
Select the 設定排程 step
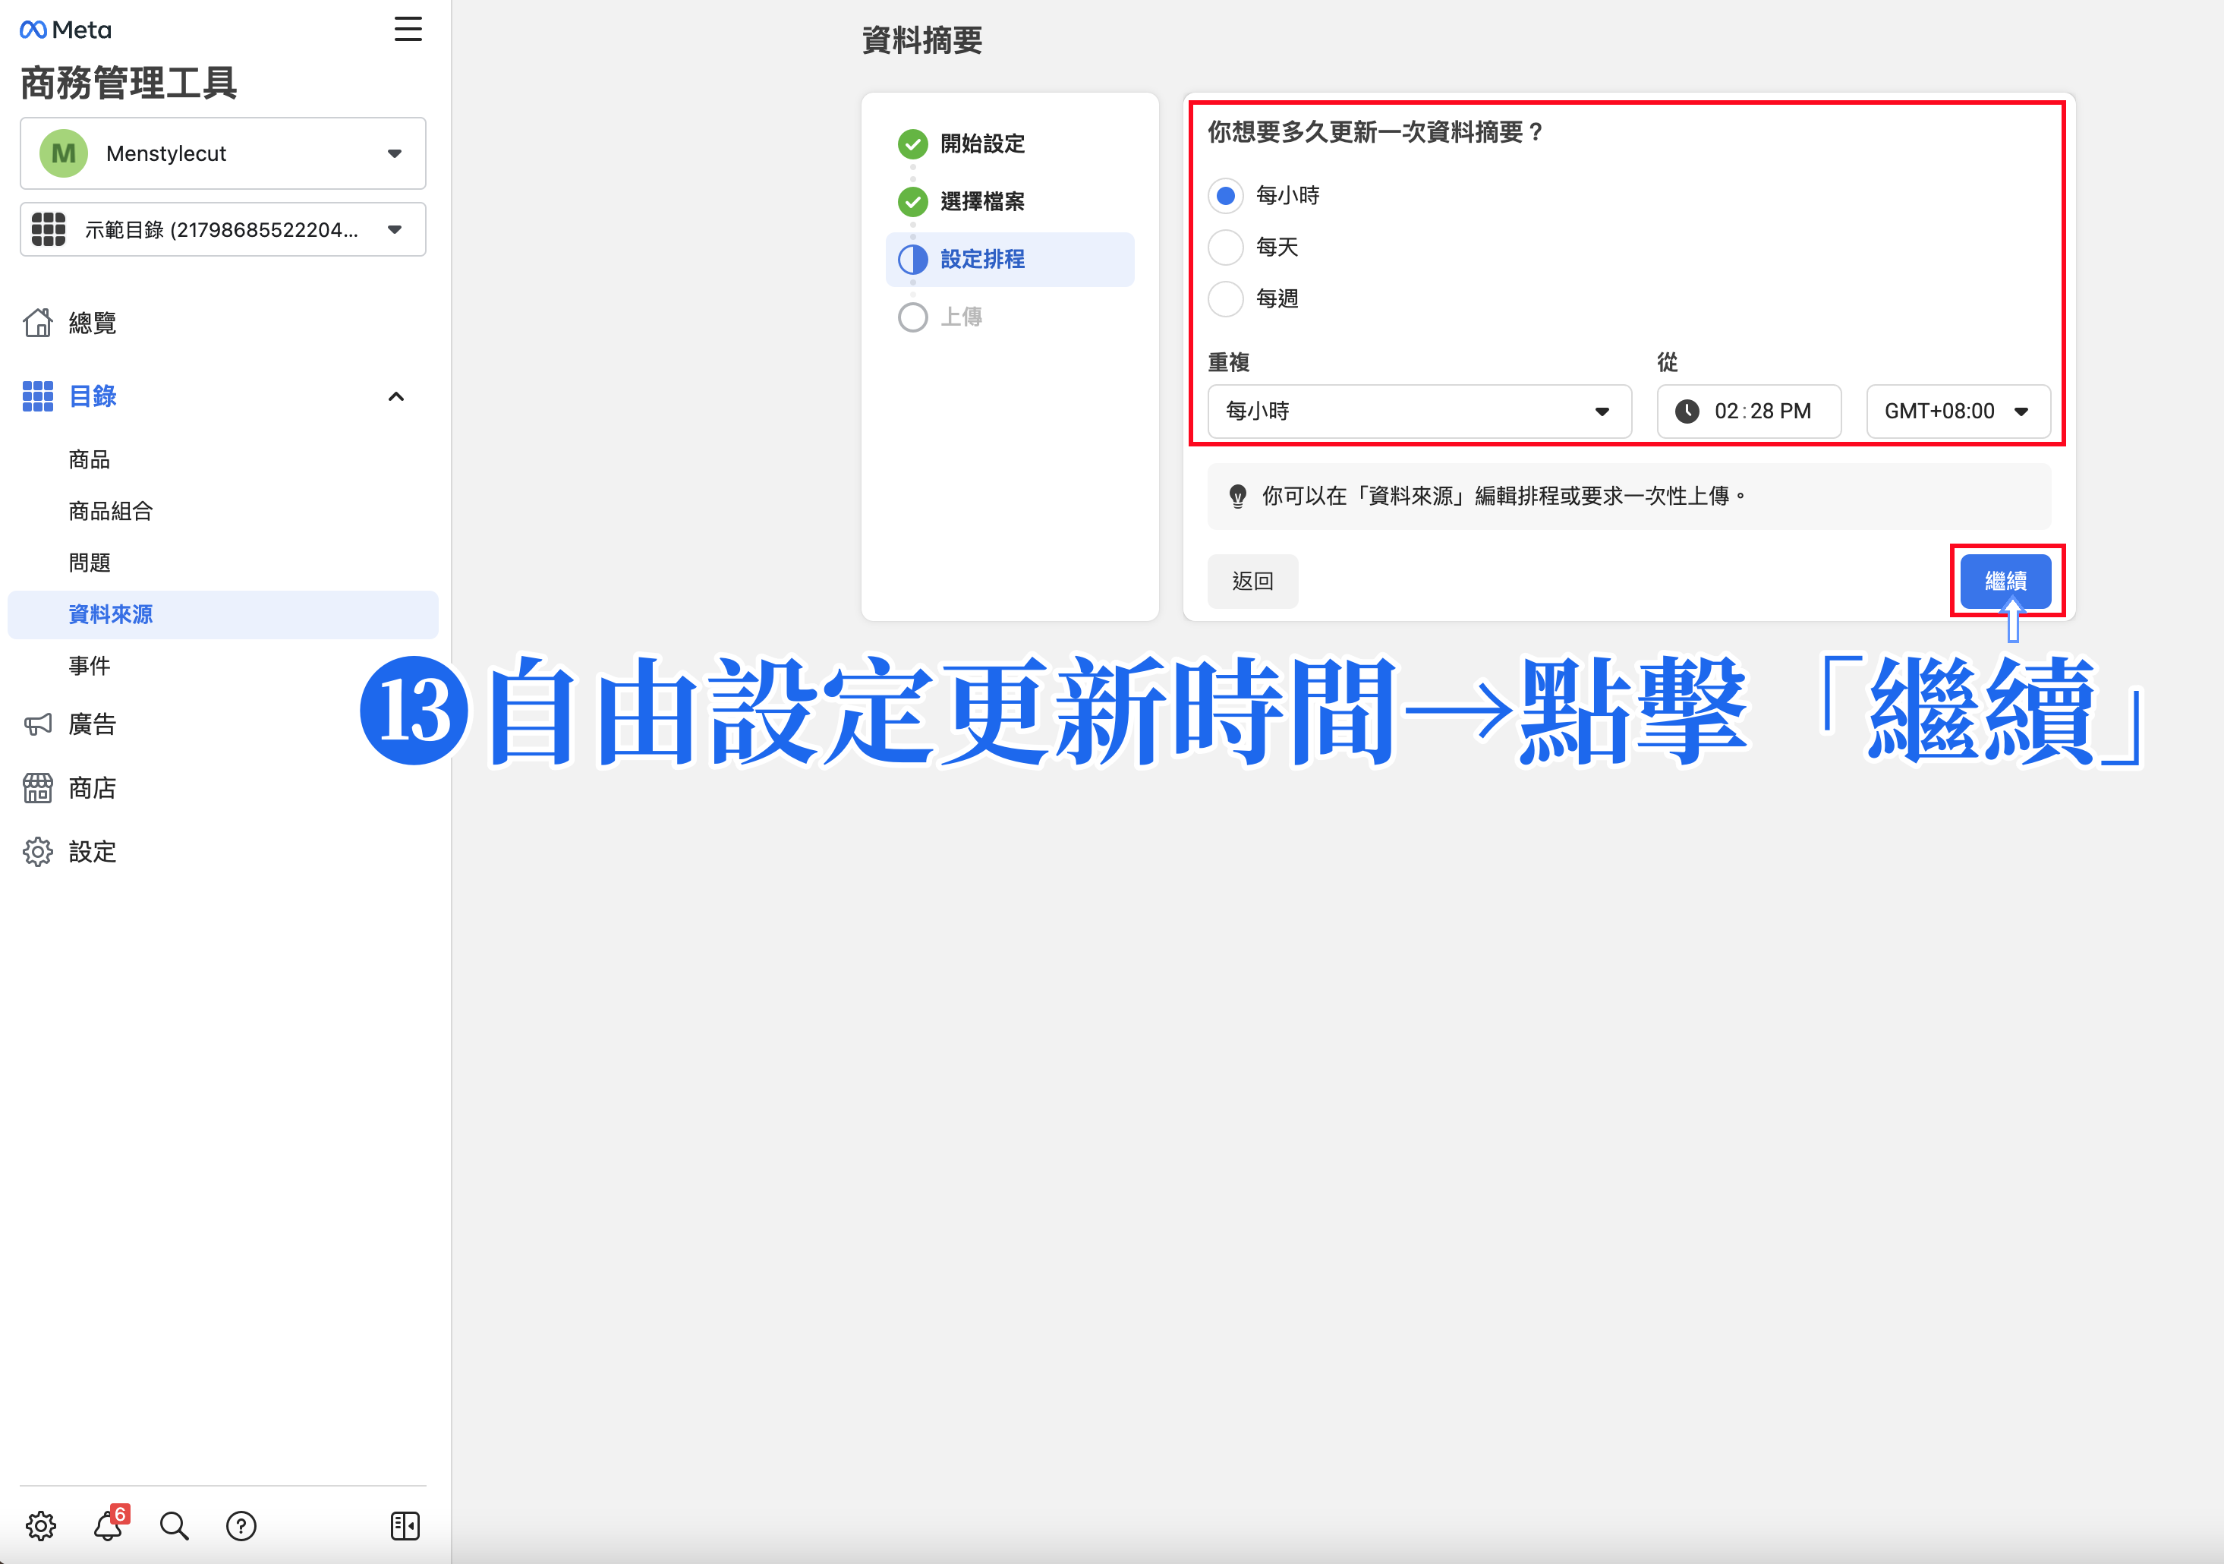1010,260
